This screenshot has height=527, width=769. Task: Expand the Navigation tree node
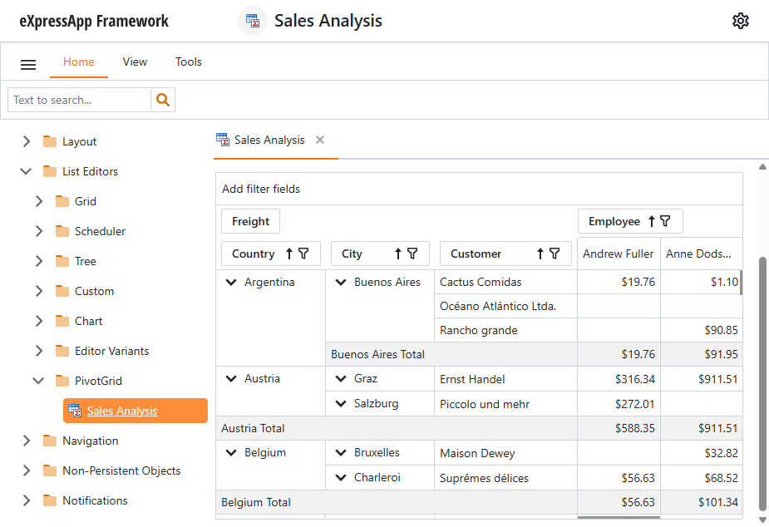click(x=27, y=441)
